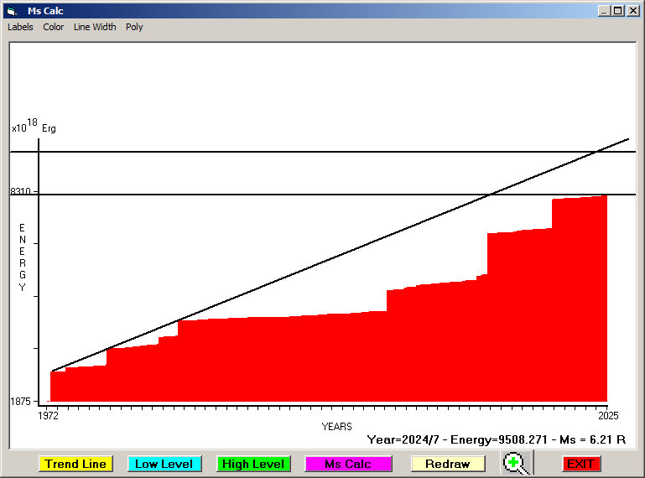
Task: Open the Line Width menu
Action: (95, 27)
